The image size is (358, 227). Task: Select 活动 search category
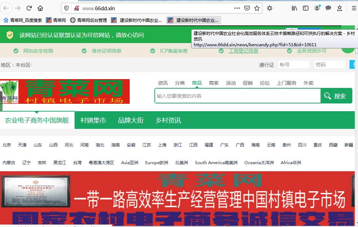tap(231, 83)
